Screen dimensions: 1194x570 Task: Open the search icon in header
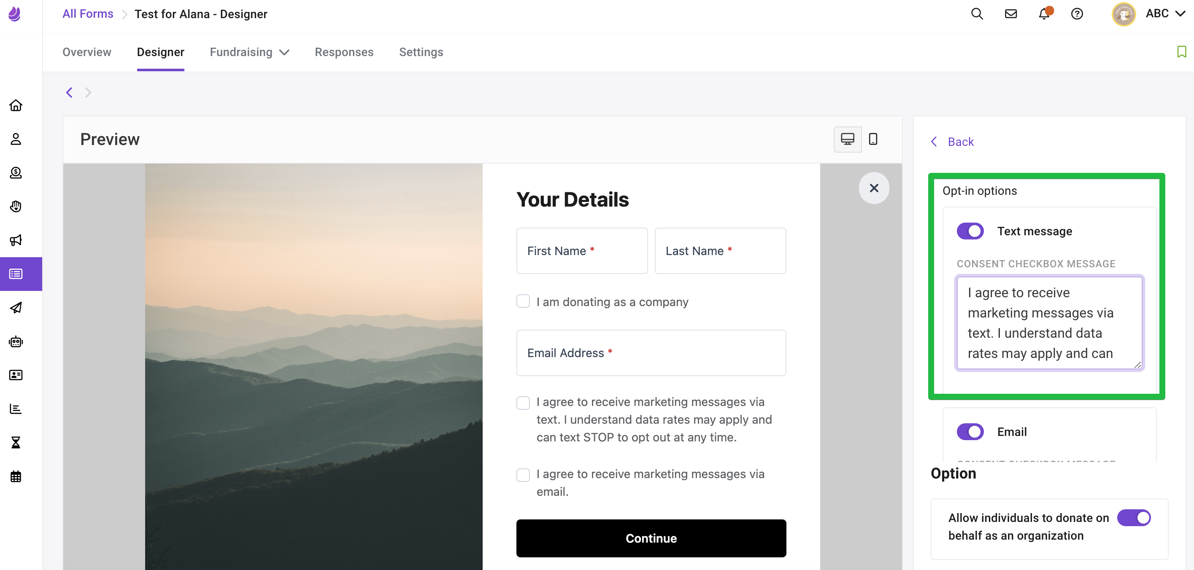(977, 14)
